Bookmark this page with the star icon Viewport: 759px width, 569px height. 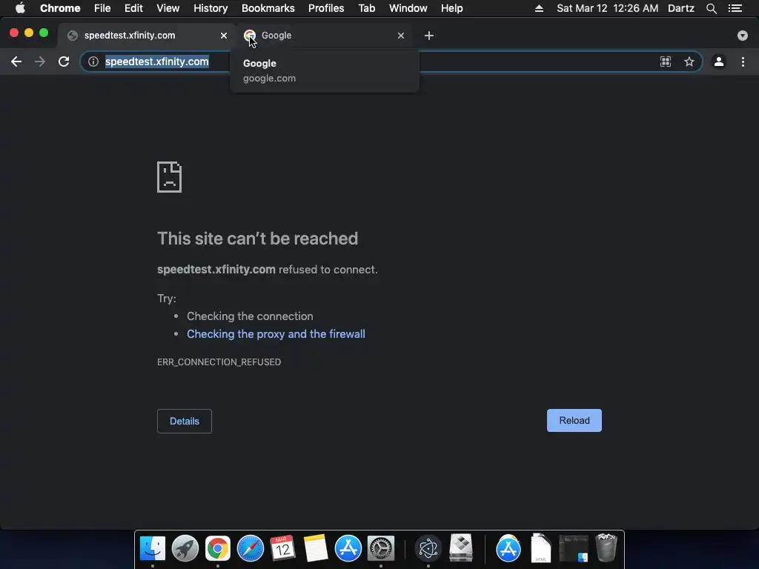tap(689, 61)
